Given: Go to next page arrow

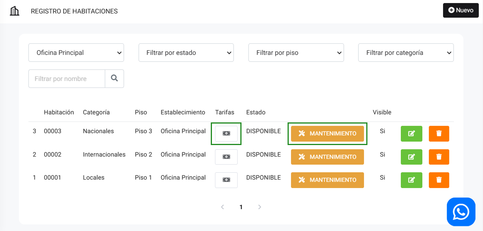Looking at the screenshot, I should coord(260,207).
